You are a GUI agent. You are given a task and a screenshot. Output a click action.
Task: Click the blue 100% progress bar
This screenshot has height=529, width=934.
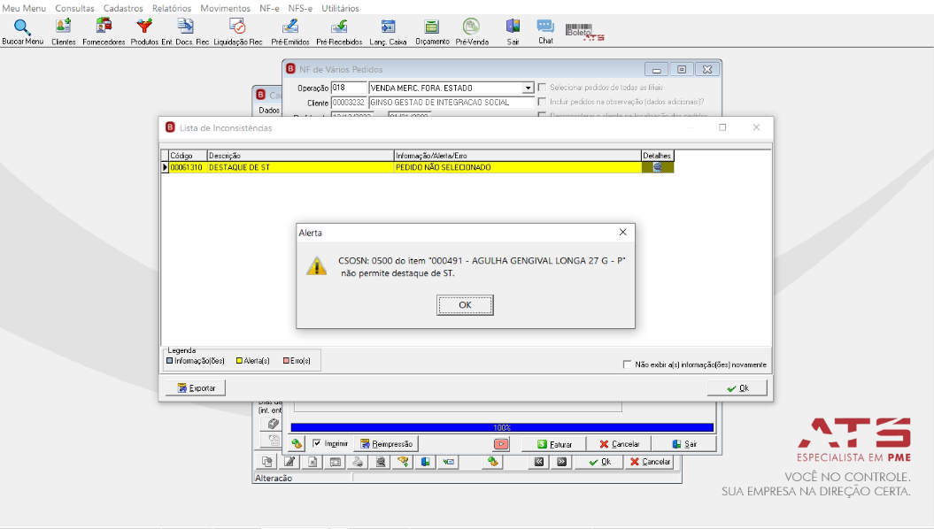502,427
